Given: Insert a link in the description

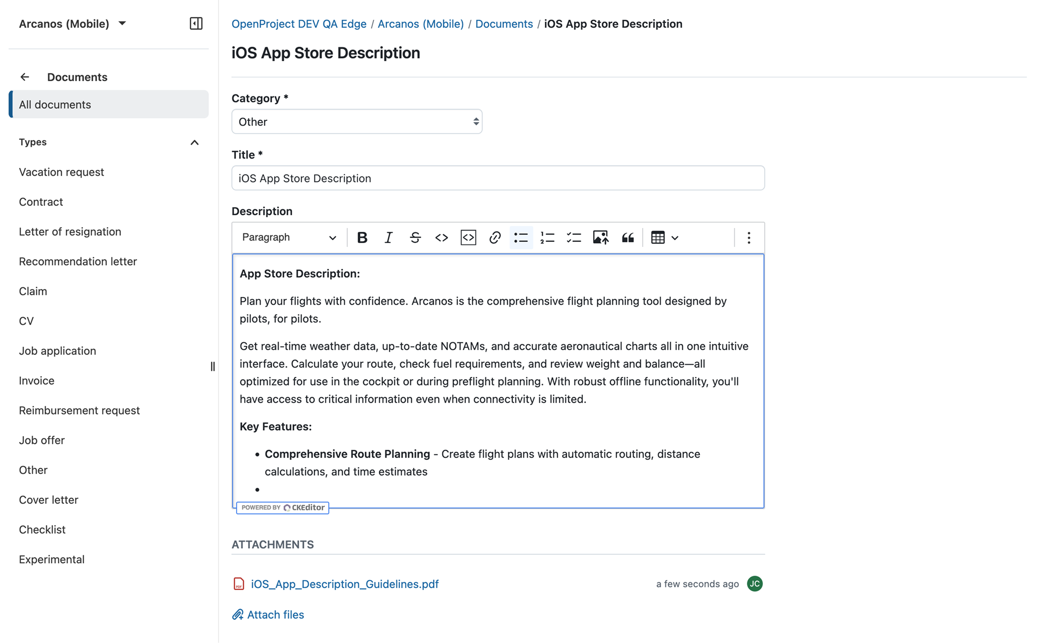Looking at the screenshot, I should pos(494,237).
